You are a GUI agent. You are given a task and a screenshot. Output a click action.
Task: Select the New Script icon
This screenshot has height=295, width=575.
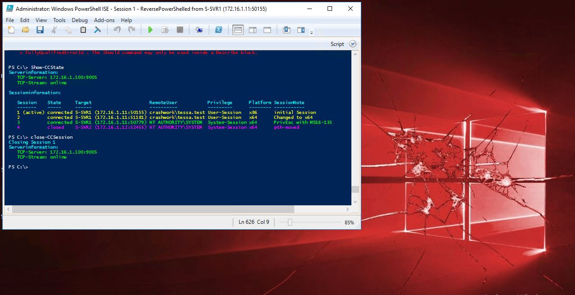pos(11,30)
